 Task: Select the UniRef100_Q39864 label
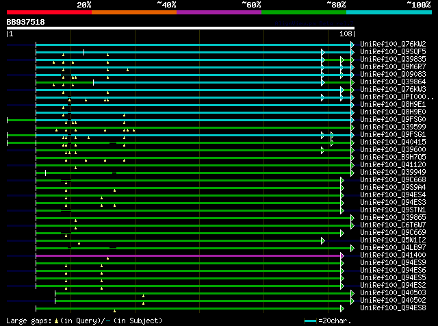[393, 82]
